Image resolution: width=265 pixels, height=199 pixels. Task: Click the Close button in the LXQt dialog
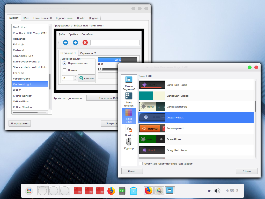[x=247, y=171]
